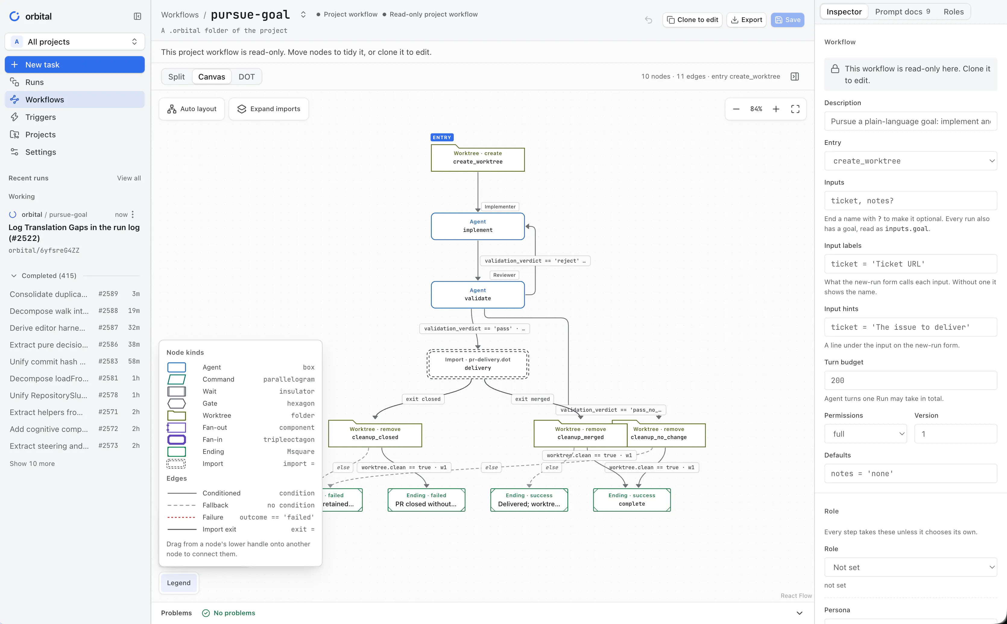The height and width of the screenshot is (624, 1007).
Task: Click the Workflows breadcrumb link
Action: pos(180,15)
